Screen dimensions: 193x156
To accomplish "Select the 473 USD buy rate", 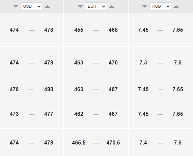I will 14,114.
